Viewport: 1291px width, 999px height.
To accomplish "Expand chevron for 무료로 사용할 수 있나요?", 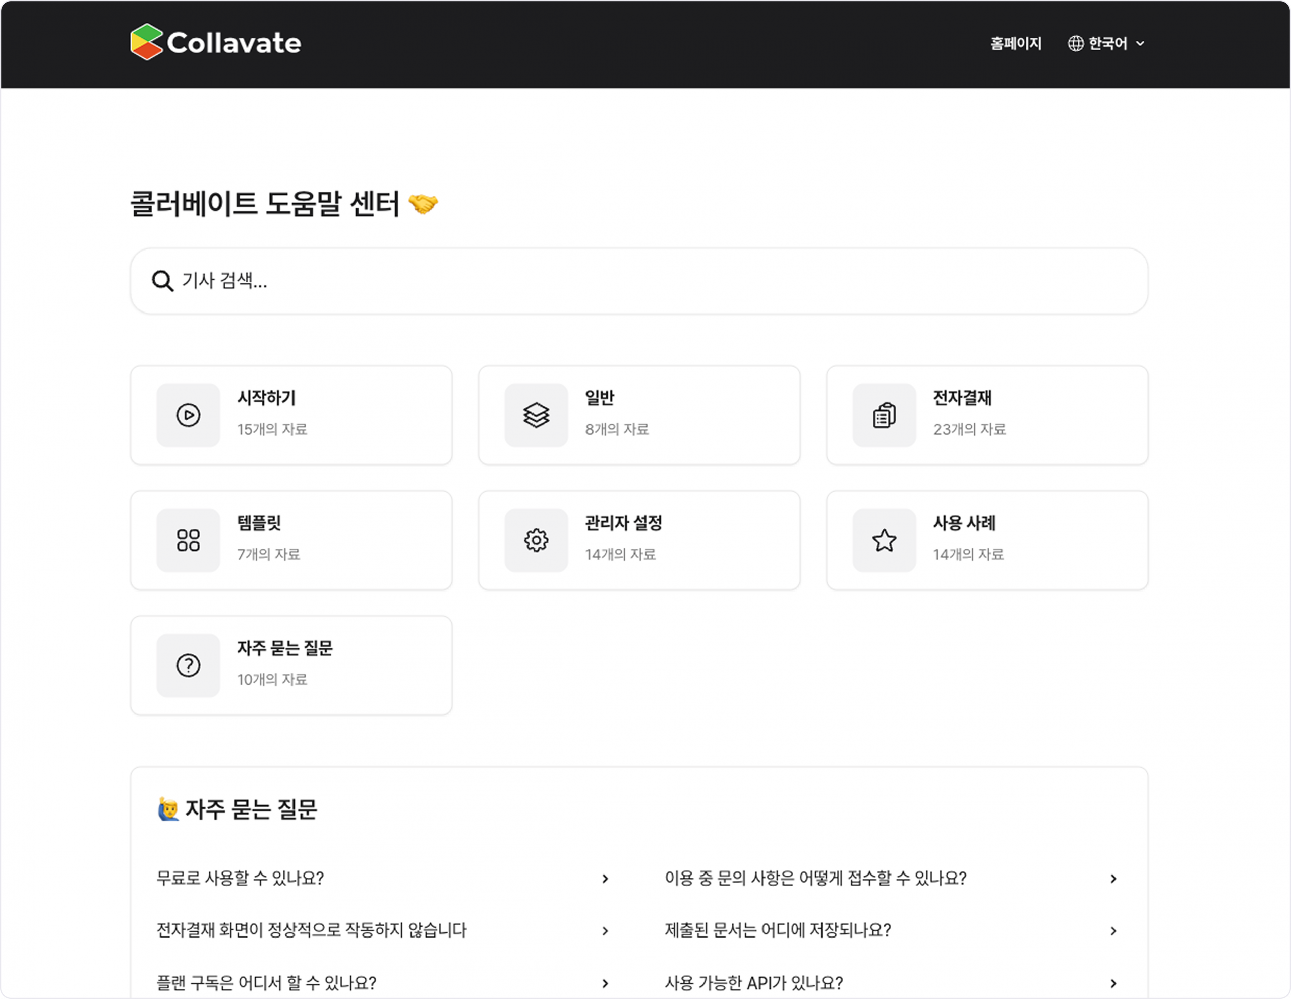I will tap(605, 879).
